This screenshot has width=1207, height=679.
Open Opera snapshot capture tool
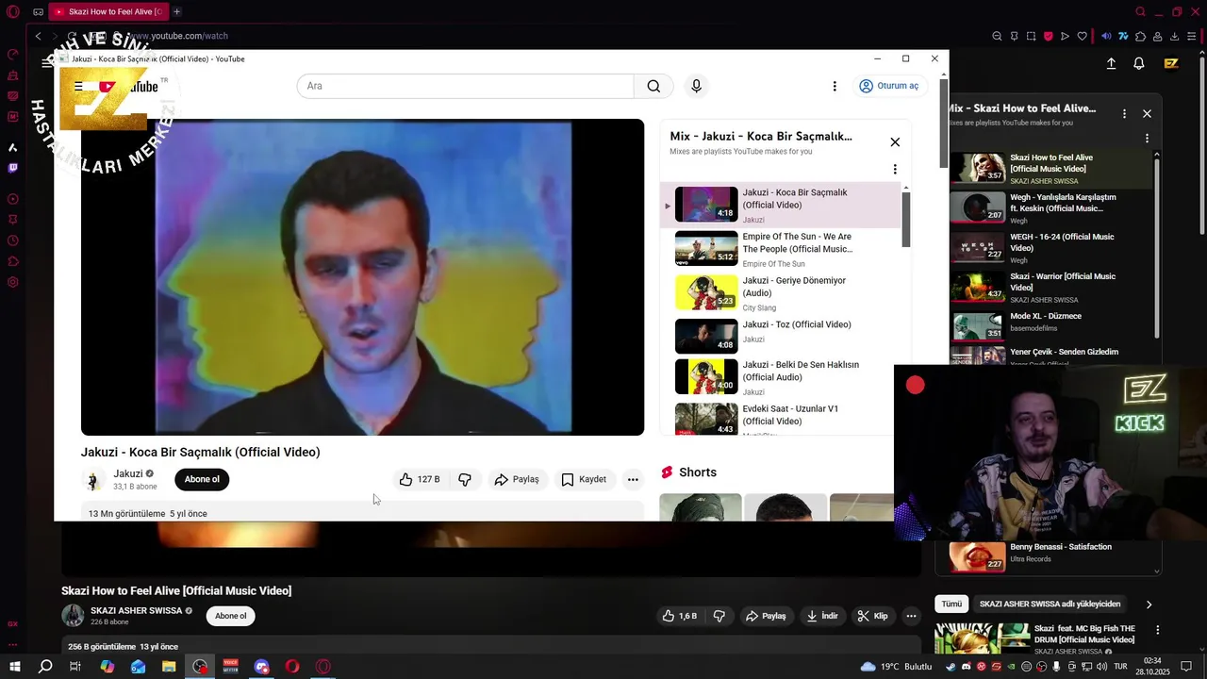pyautogui.click(x=1031, y=36)
